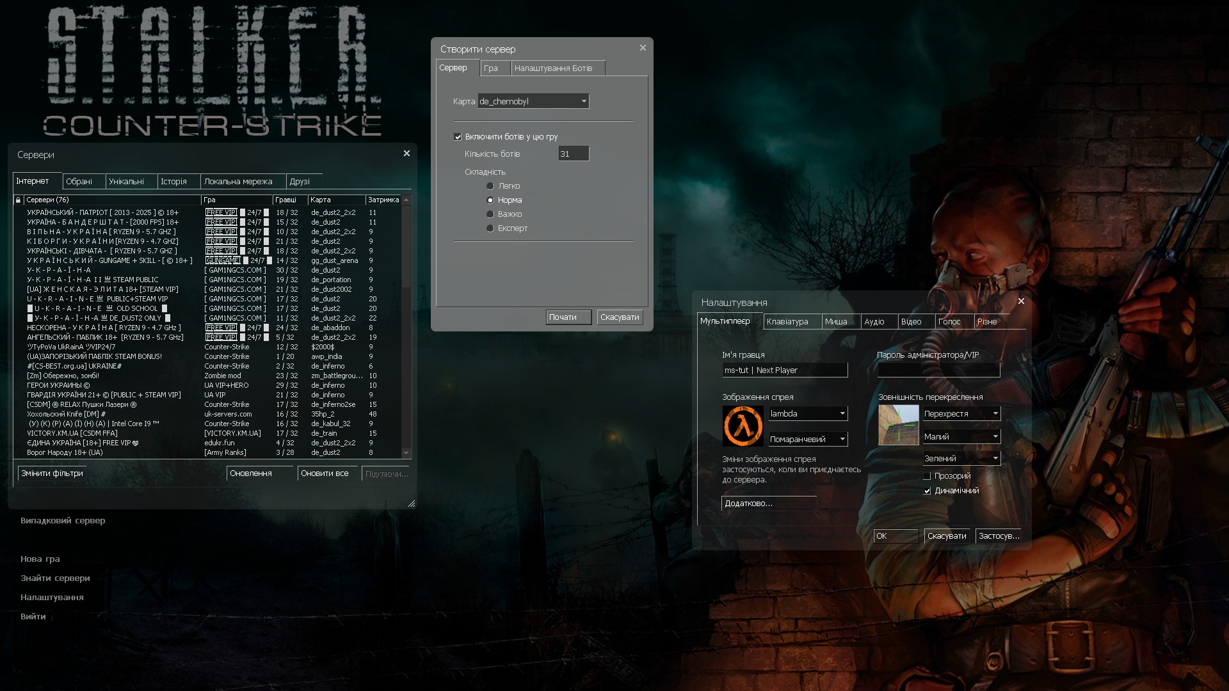Open Налаштування Ботів tab

coord(558,68)
